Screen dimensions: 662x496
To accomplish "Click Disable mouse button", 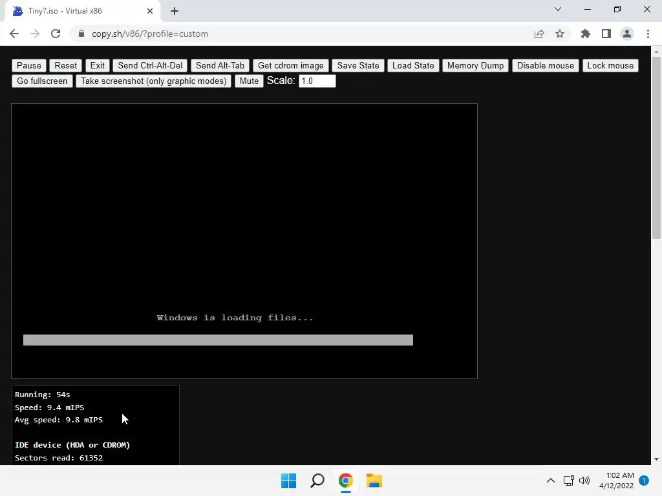I will 546,65.
